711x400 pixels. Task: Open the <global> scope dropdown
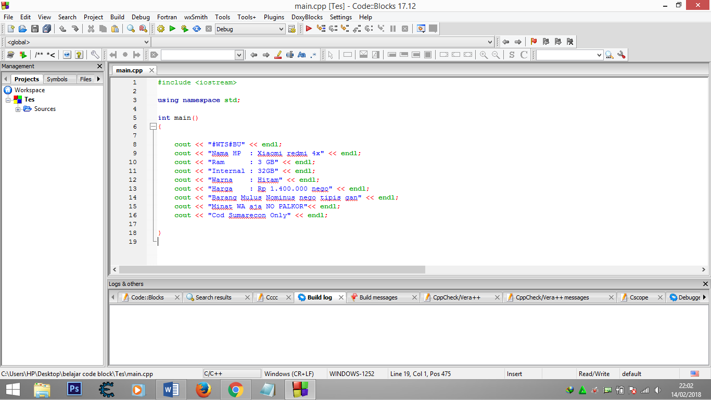pos(147,42)
